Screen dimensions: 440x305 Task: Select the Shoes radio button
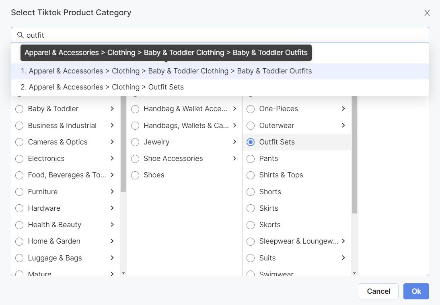click(135, 175)
